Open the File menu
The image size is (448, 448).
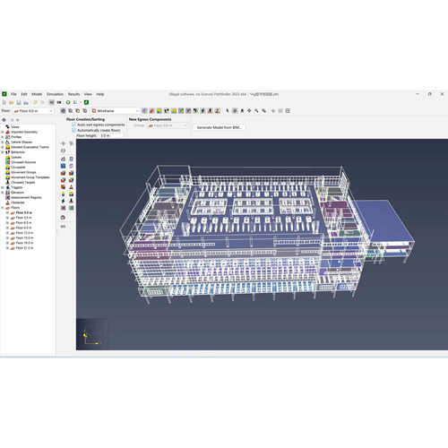click(x=13, y=94)
